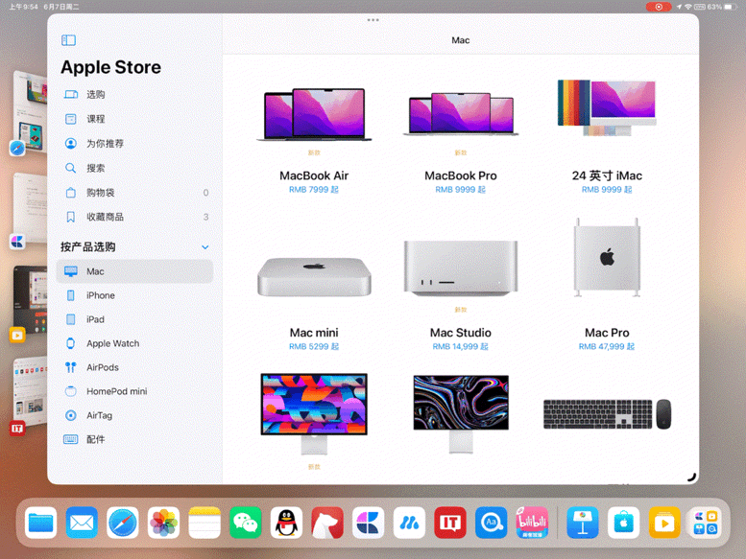Click the bag icon beside 购物袋
The width and height of the screenshot is (746, 559).
pyautogui.click(x=70, y=193)
